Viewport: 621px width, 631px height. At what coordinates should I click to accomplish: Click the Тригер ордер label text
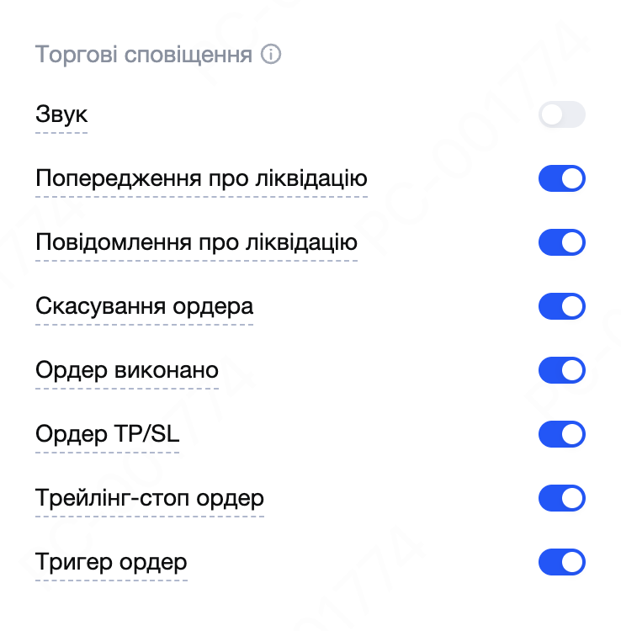(111, 562)
